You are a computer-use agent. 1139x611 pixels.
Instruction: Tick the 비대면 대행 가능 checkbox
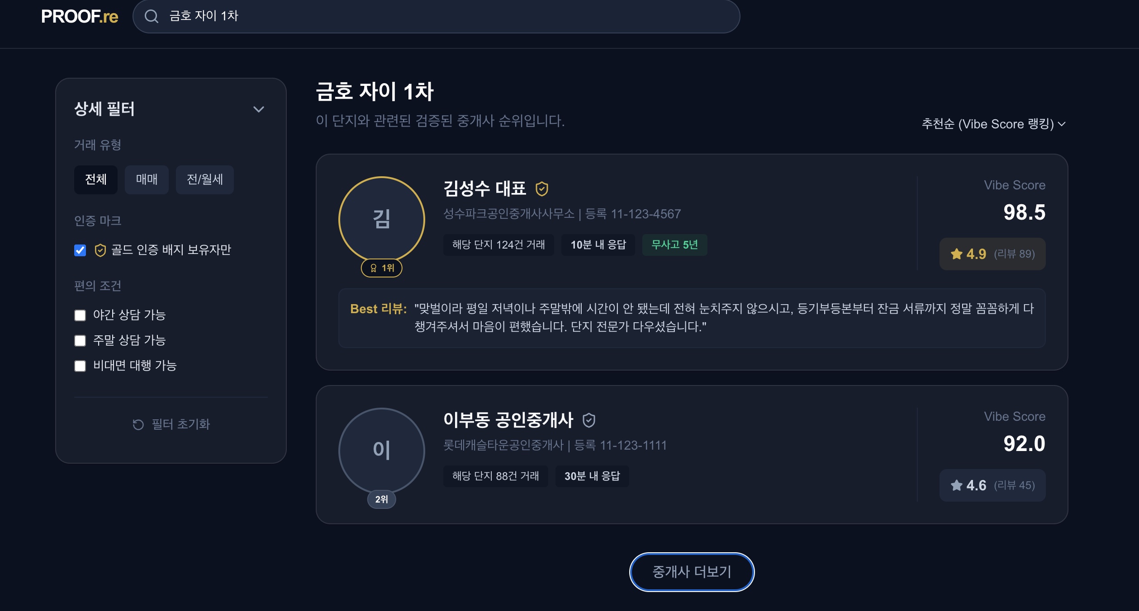pos(80,366)
